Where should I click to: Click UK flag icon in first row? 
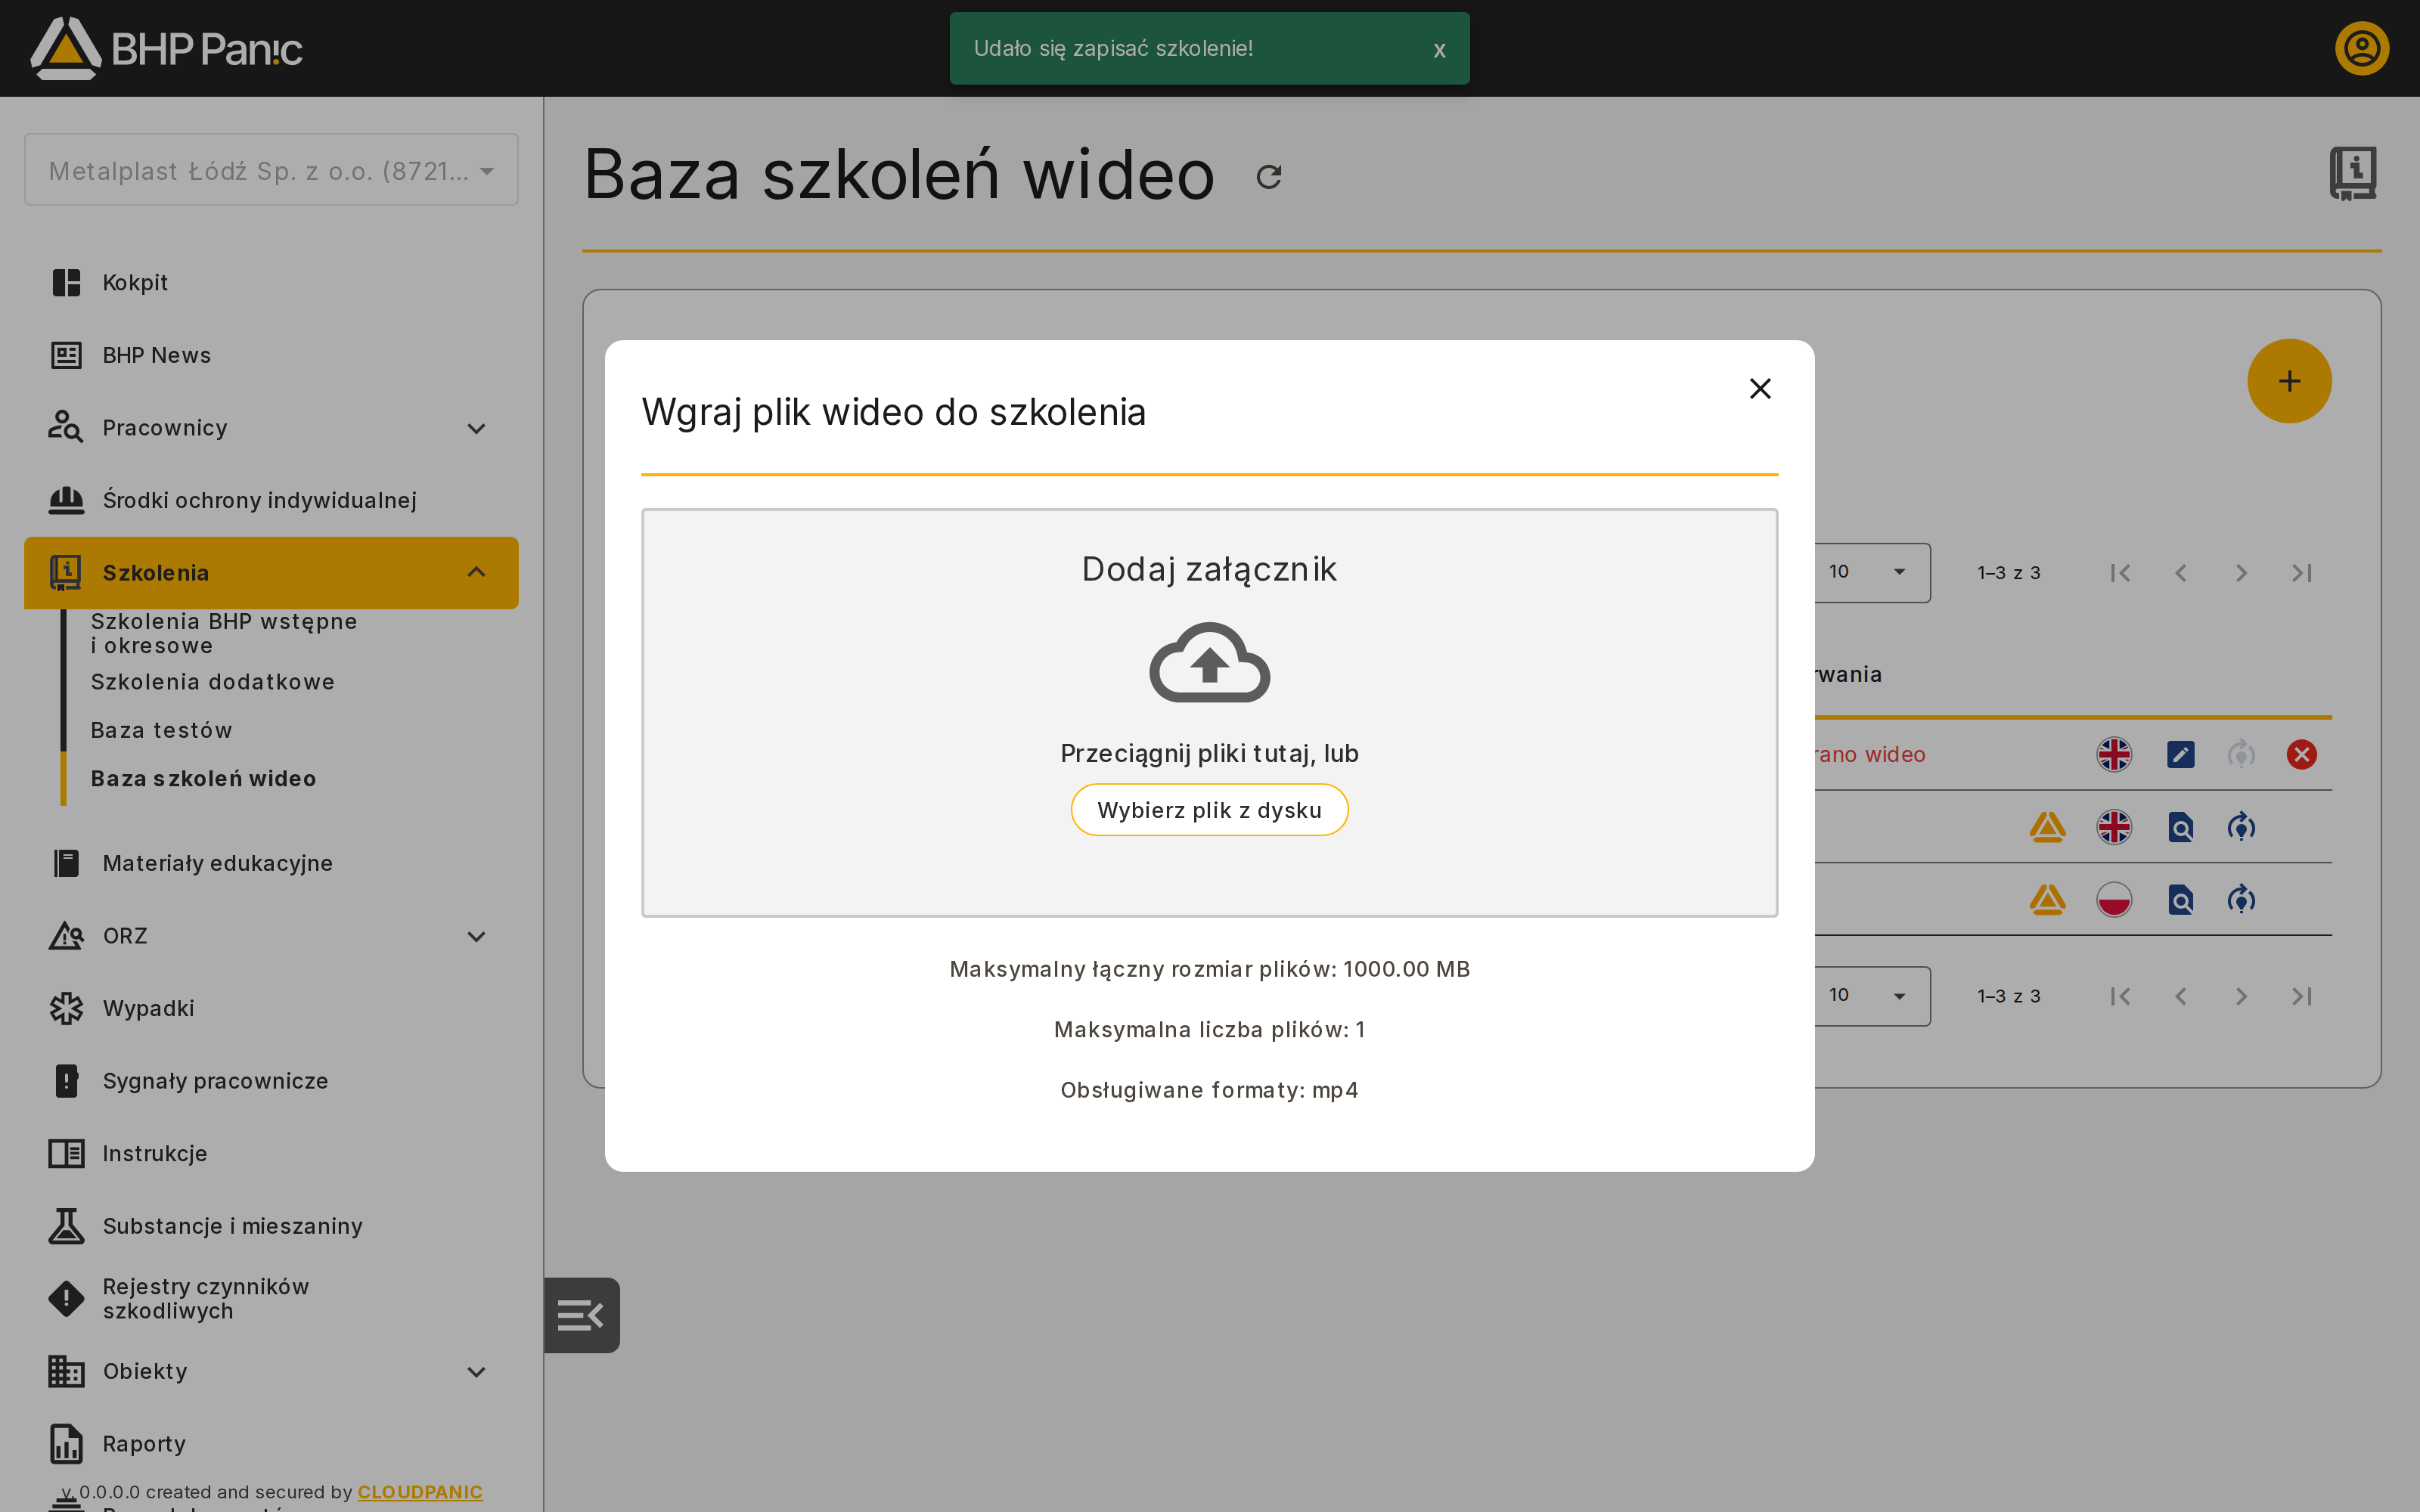click(x=2113, y=754)
